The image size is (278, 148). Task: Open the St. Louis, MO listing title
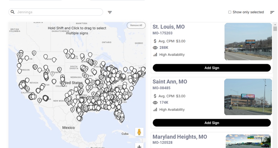169,27
